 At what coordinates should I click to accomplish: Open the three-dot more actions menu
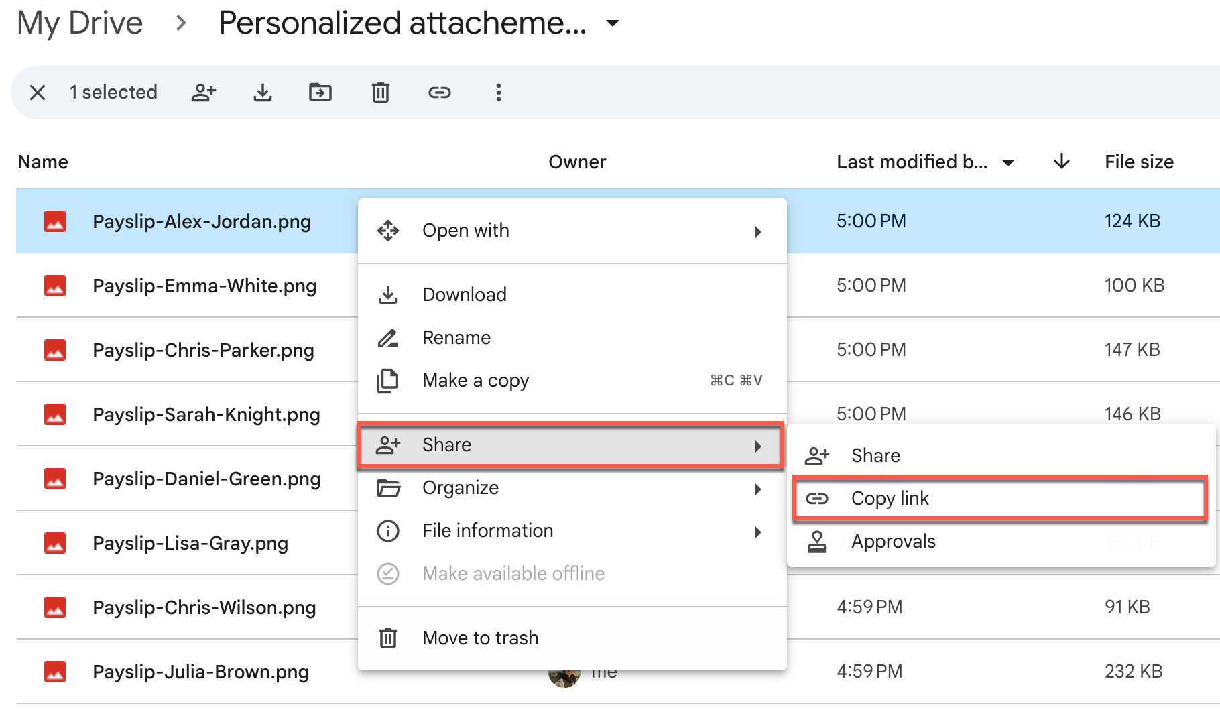tap(498, 93)
